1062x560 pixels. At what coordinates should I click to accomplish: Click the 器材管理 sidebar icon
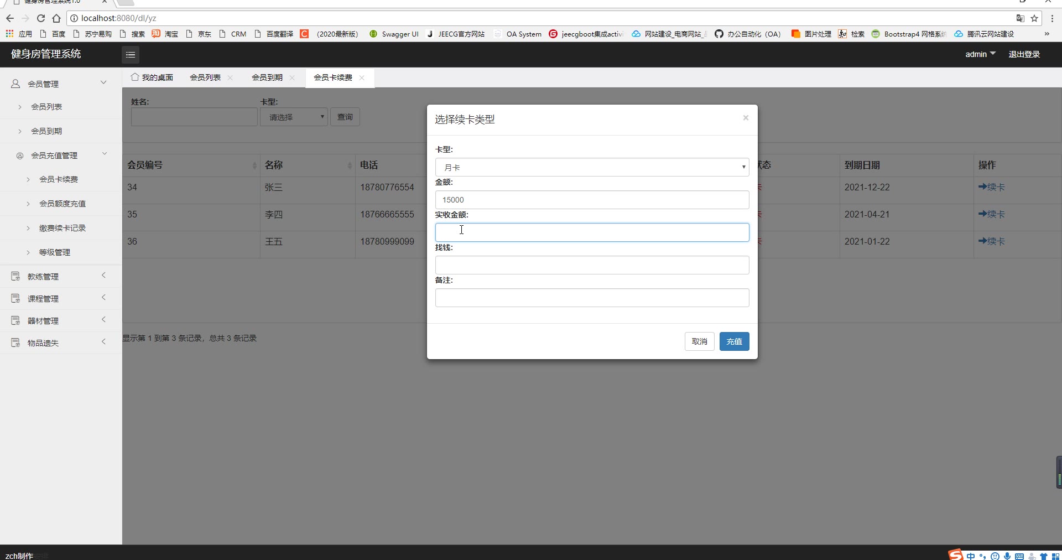tap(15, 320)
